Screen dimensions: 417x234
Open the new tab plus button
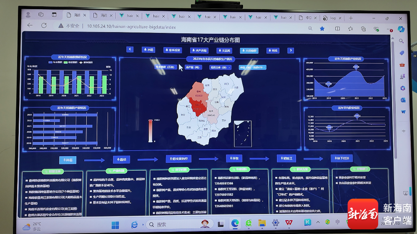click(351, 18)
